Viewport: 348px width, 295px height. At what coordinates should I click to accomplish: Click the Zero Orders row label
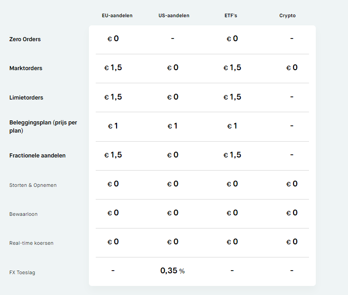pyautogui.click(x=25, y=39)
